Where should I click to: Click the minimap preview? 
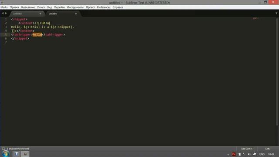pos(255,18)
